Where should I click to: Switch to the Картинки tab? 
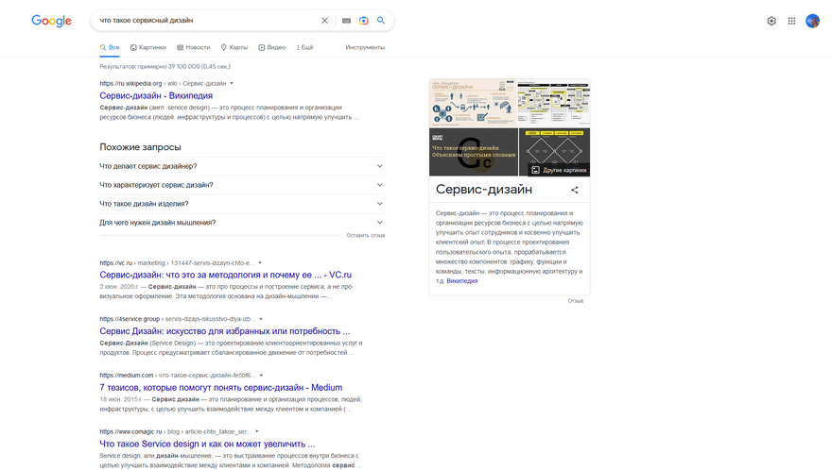(148, 47)
